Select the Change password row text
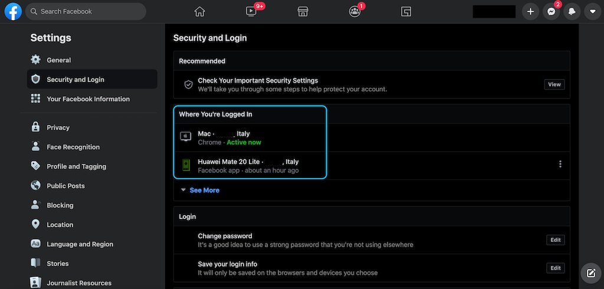The width and height of the screenshot is (604, 289). click(225, 236)
